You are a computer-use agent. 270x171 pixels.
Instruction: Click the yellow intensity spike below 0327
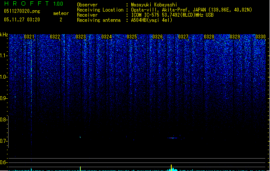(x=171, y=168)
